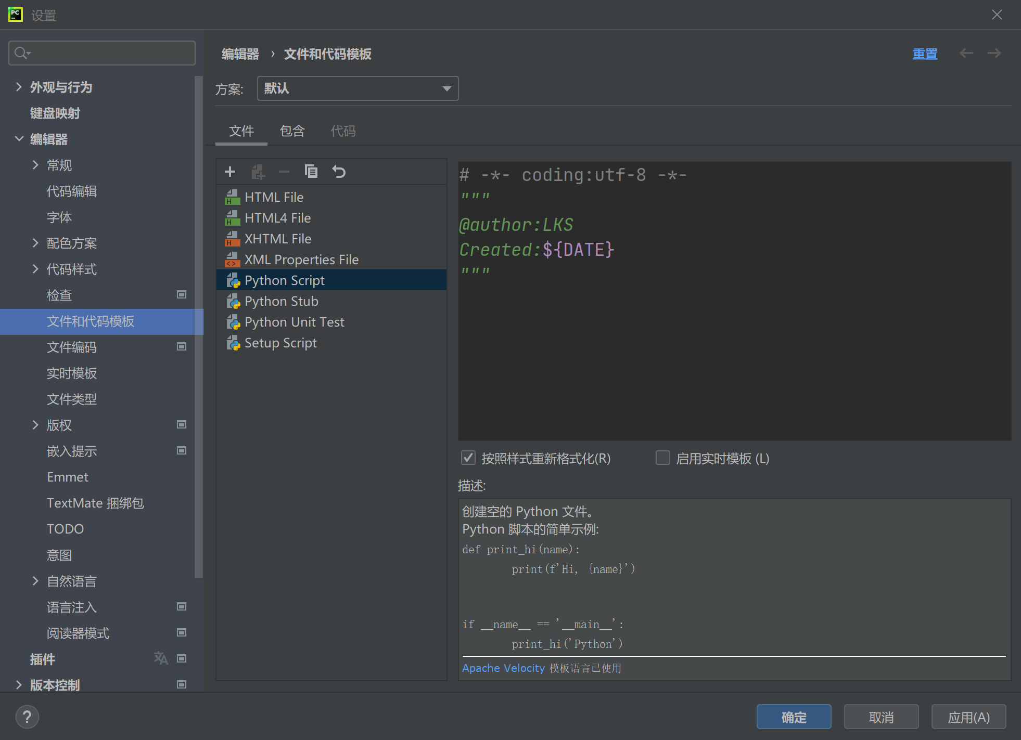The height and width of the screenshot is (740, 1021).
Task: Click the 重置 button
Action: coord(924,54)
